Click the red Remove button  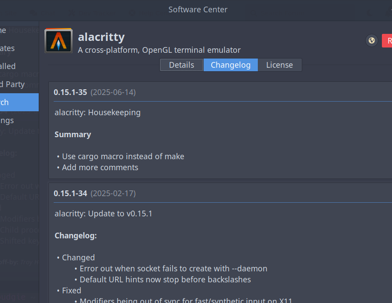(387, 40)
